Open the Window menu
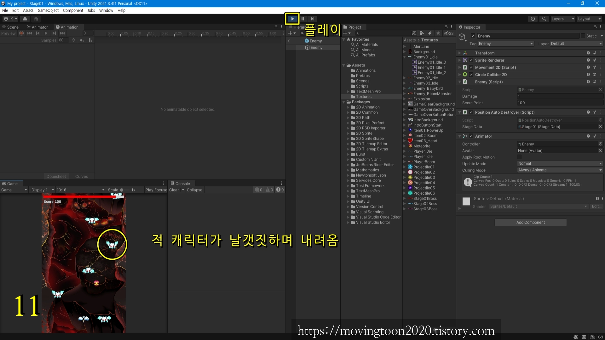Screen dimensions: 605x340 106,10
